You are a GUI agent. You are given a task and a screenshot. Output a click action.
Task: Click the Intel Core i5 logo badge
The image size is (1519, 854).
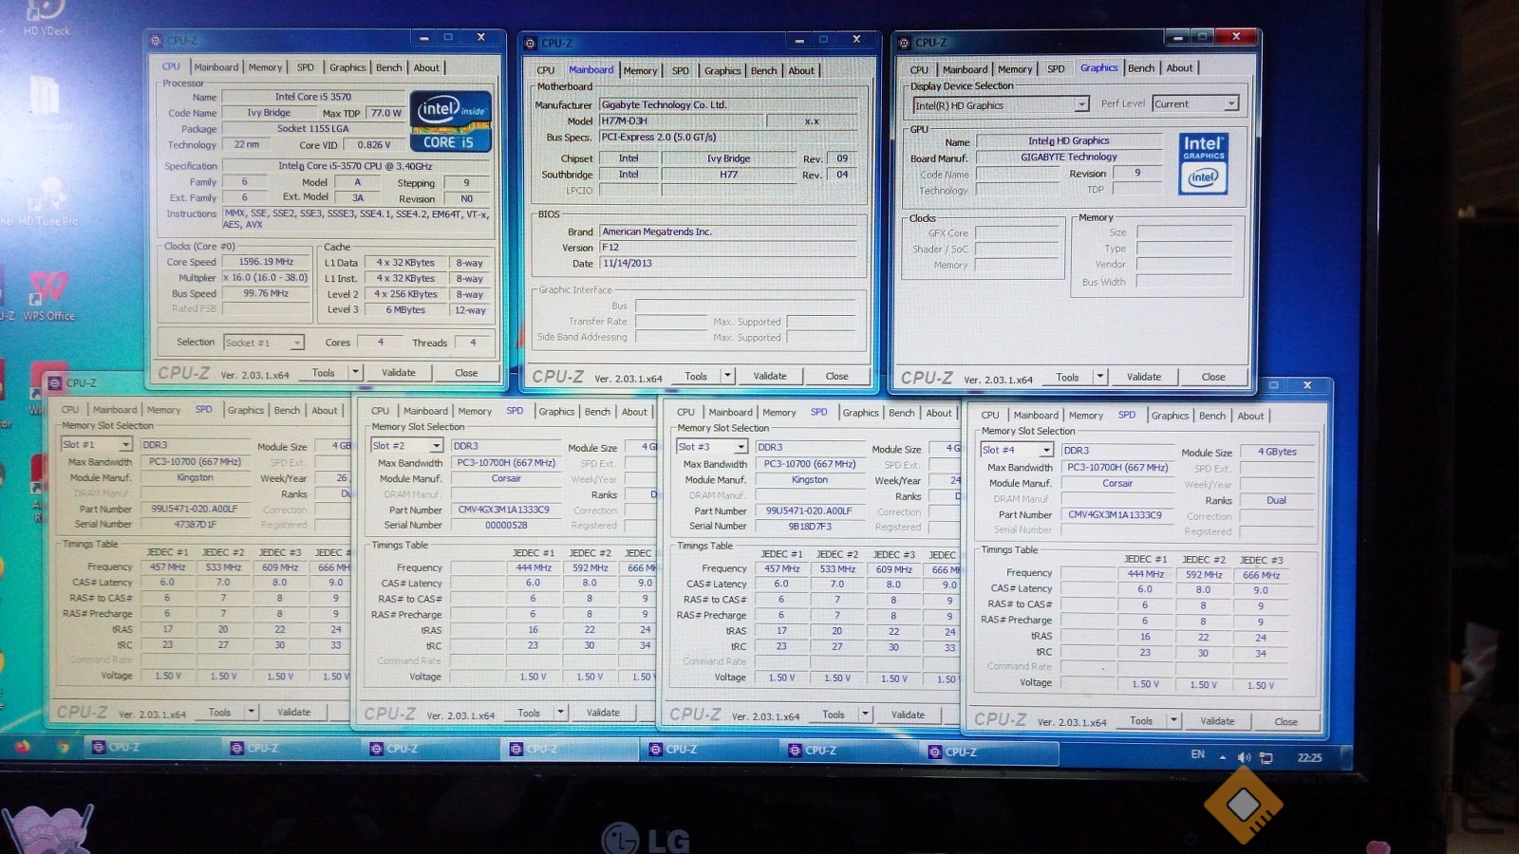[x=450, y=121]
